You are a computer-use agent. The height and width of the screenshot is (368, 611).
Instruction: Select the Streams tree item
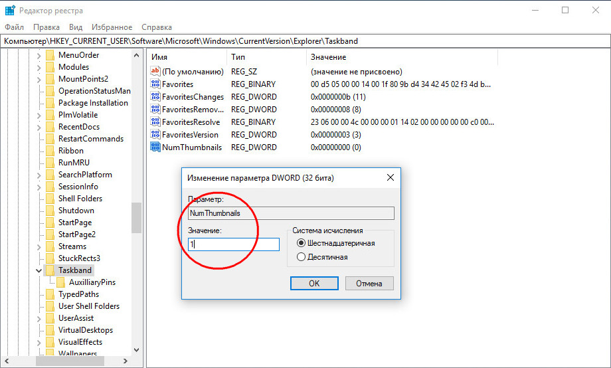pos(72,246)
